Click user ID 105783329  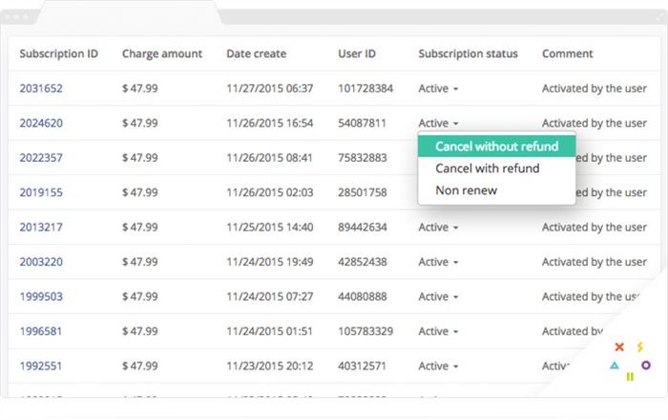[365, 331]
